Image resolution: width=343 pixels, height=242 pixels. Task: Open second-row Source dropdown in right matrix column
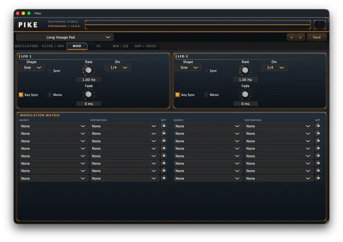[208, 134]
